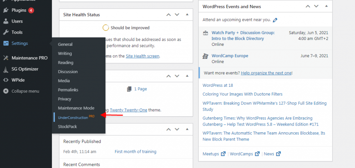Click the WPide code brackets icon

coord(6,80)
